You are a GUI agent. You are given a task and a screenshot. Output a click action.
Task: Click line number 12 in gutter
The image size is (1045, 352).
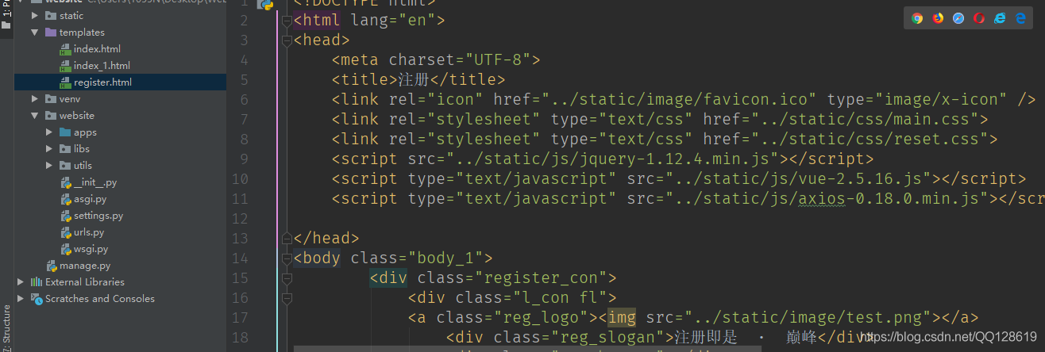(240, 219)
